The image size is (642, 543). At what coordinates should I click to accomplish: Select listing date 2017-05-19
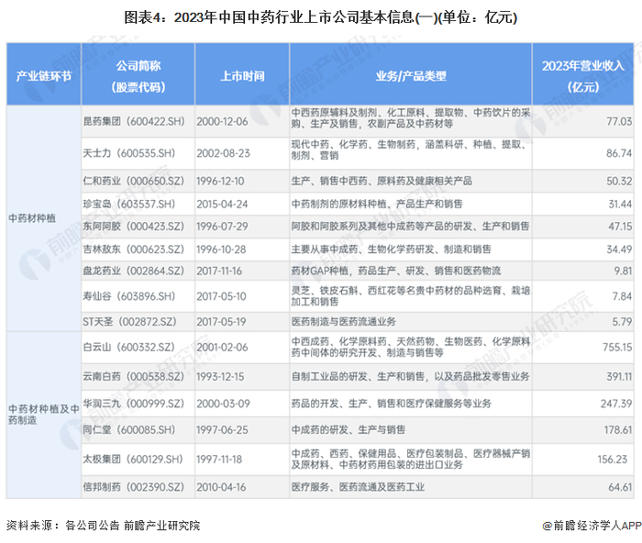pyautogui.click(x=221, y=322)
